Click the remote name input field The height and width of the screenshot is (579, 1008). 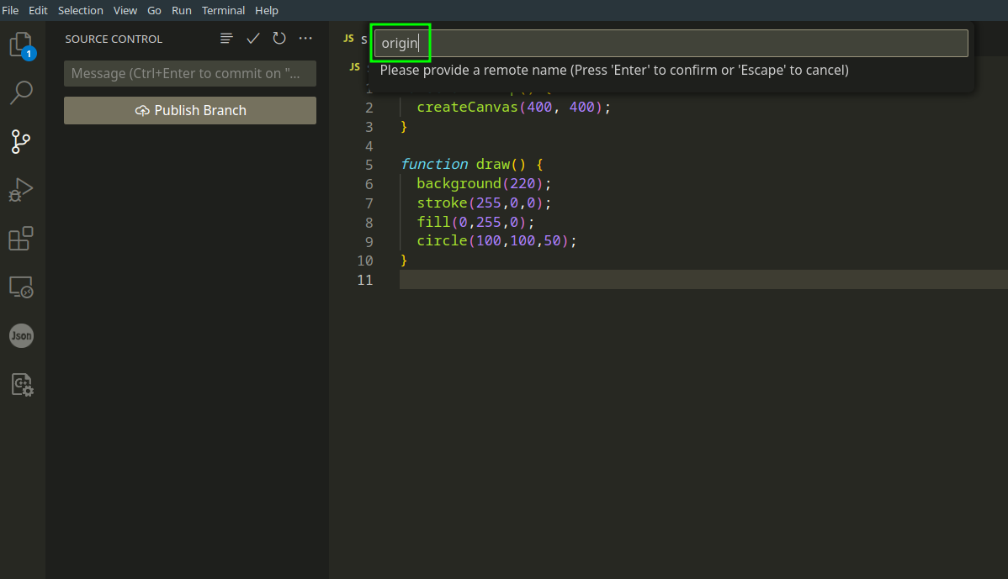coord(671,43)
